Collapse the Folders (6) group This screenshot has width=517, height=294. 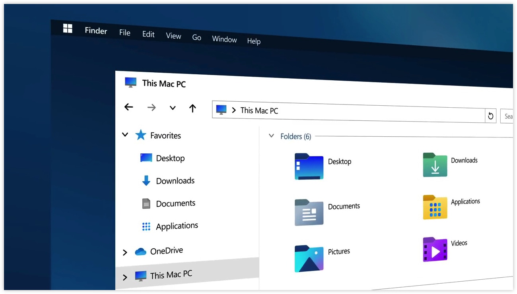coord(272,136)
